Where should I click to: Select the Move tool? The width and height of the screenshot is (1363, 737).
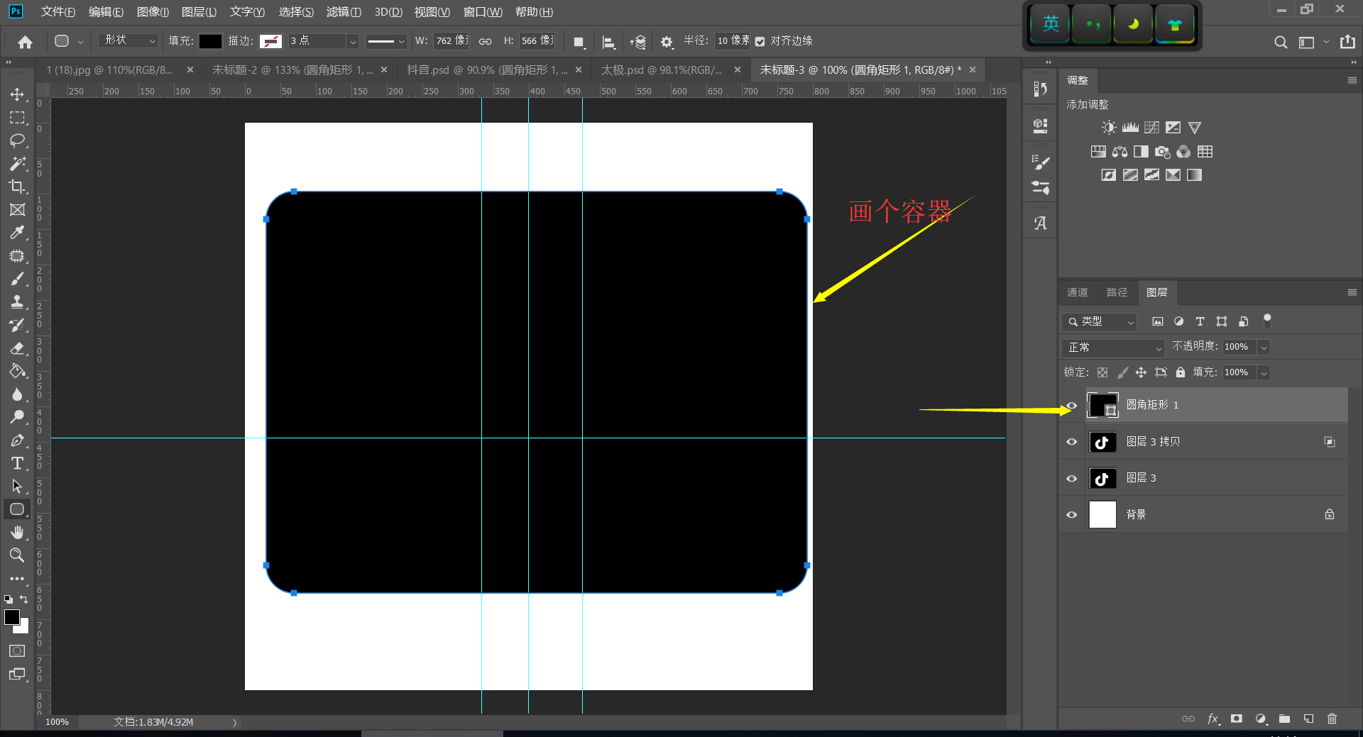[x=17, y=94]
